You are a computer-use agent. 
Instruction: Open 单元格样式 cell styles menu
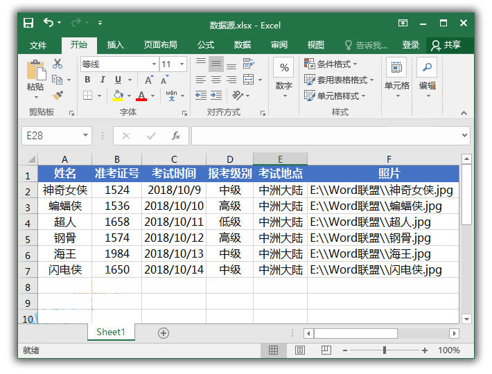[x=335, y=96]
